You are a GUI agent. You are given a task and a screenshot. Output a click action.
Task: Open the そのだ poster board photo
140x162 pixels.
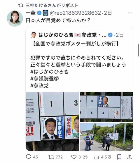coord(107,107)
